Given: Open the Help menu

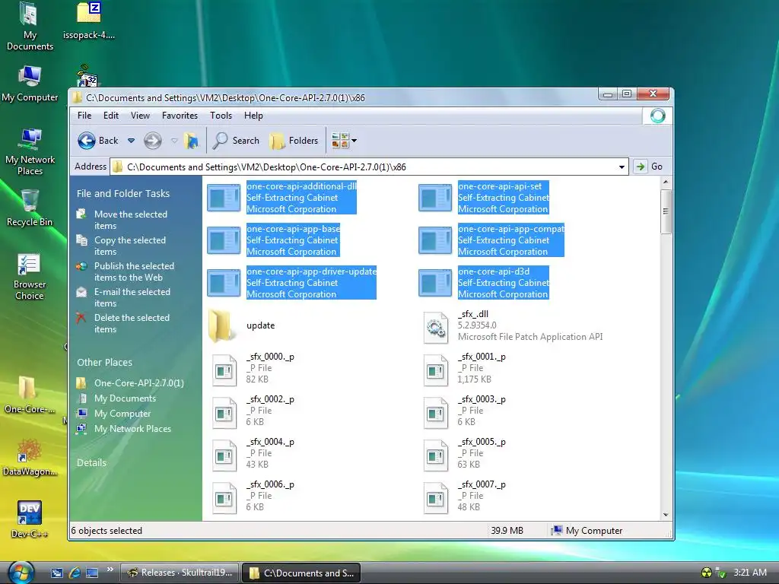Looking at the screenshot, I should (x=253, y=116).
